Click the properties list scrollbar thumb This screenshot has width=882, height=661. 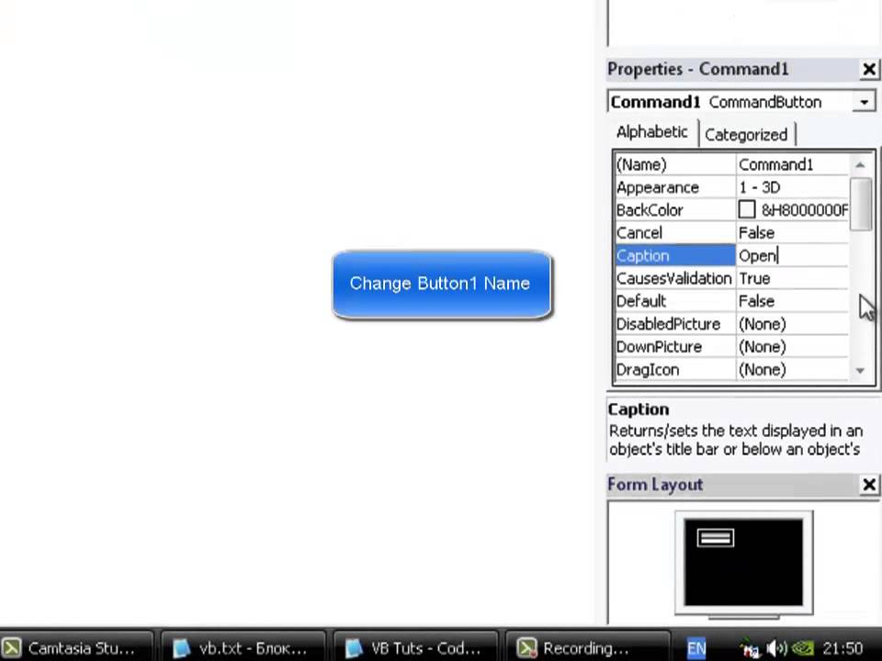coord(860,204)
